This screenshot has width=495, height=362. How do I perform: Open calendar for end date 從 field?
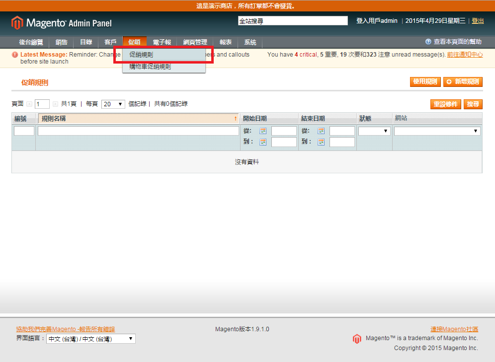321,131
